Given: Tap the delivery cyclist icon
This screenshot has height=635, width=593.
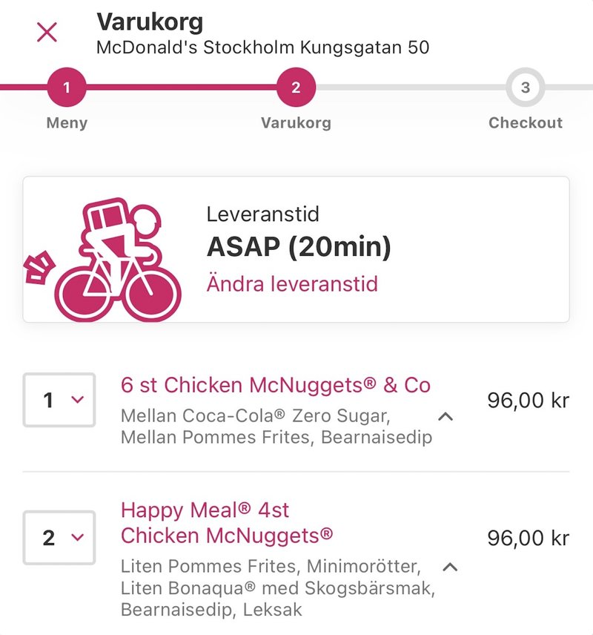Looking at the screenshot, I should point(103,259).
